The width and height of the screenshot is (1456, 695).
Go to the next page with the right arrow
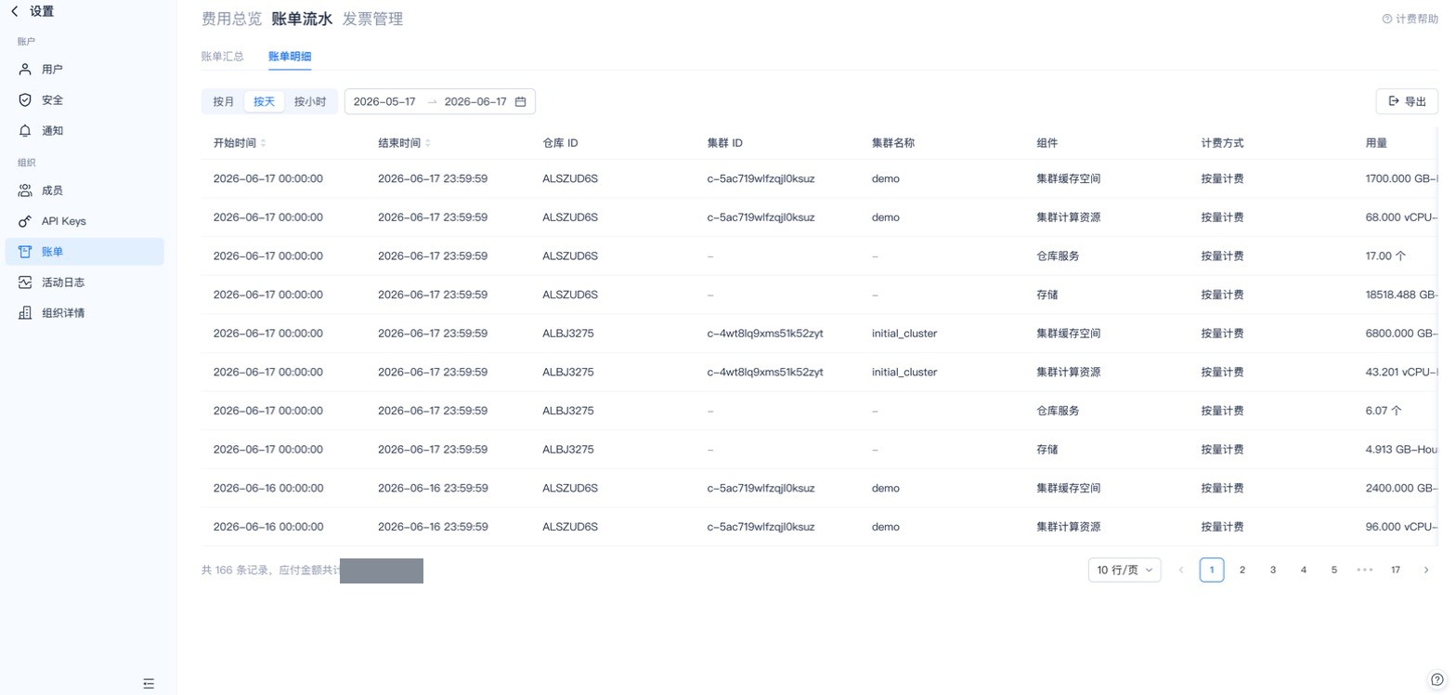[x=1426, y=570]
